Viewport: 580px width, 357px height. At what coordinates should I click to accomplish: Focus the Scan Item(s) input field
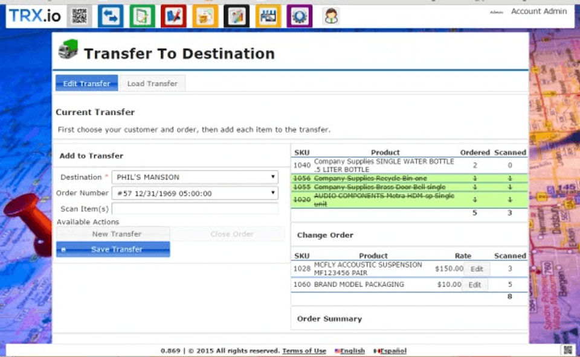point(195,209)
